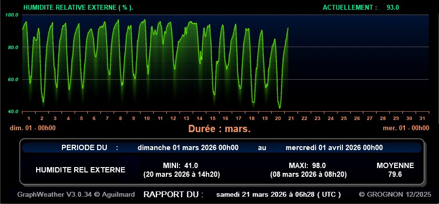Screen dimensions: 439x204
Task: Click the GraphWeather V3.0.34 credit text
Action: [x=75, y=194]
